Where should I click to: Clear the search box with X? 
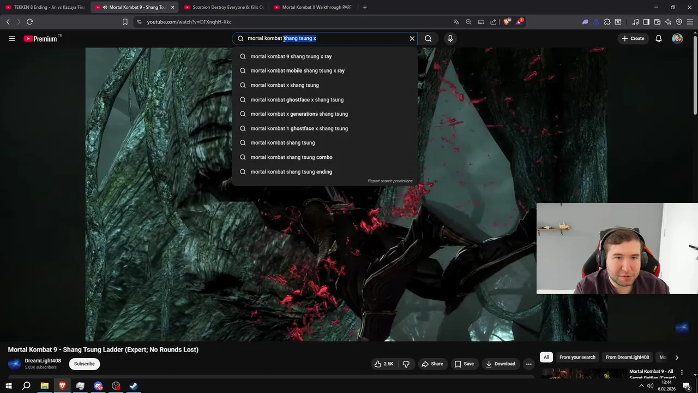(x=412, y=38)
